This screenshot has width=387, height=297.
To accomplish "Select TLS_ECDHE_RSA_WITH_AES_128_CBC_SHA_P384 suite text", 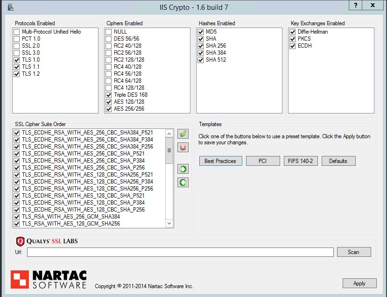I will (83, 203).
